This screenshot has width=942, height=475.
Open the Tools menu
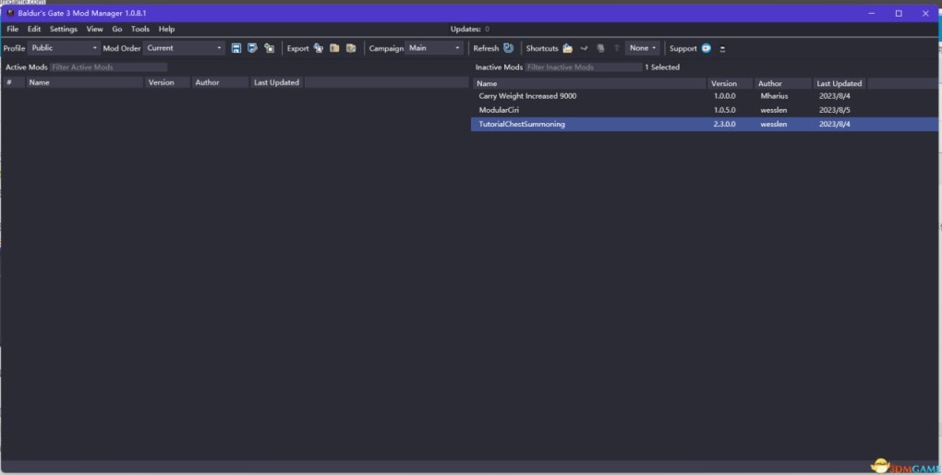tap(140, 29)
